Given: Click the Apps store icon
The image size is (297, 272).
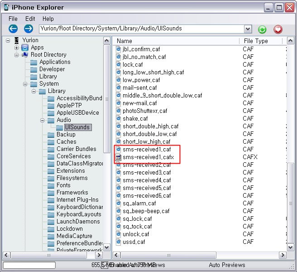Looking at the screenshot, I should 25,48.
